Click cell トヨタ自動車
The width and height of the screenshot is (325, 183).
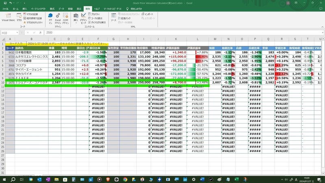32,61
